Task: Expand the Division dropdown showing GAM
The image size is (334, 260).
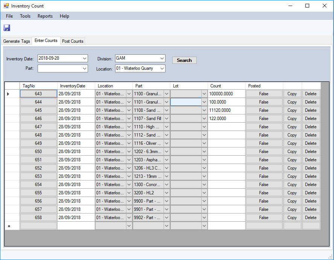Action: tap(162, 59)
